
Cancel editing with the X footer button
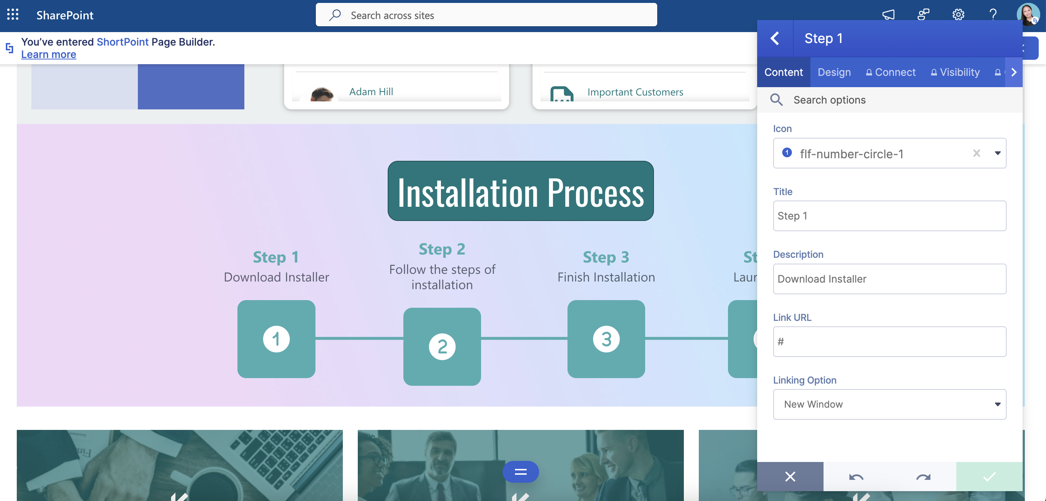pos(790,477)
